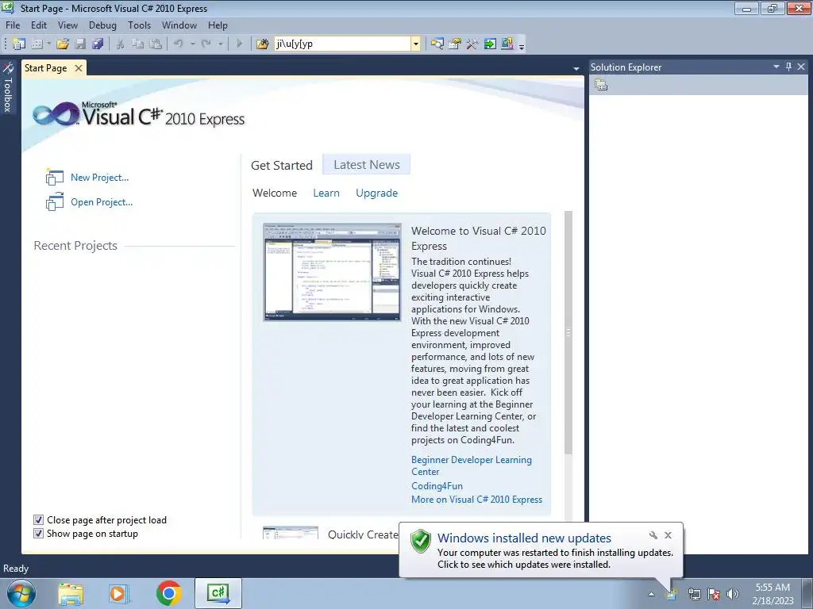Uncheck Show page on startup
This screenshot has height=609, width=813.
(x=38, y=534)
